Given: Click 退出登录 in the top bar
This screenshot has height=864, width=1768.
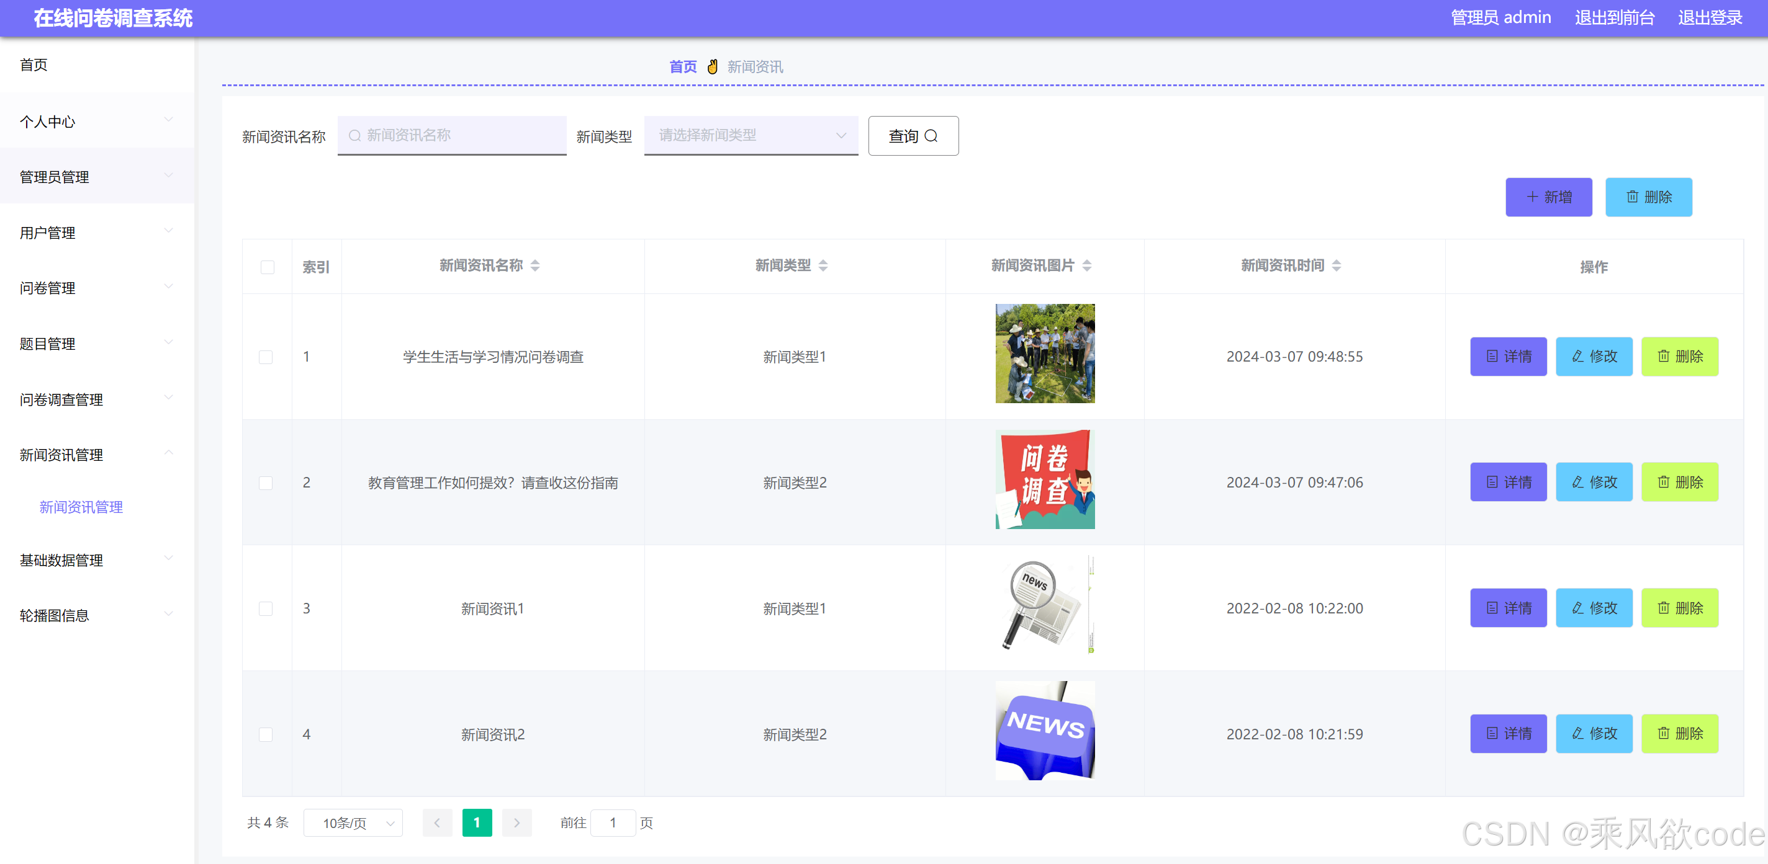Looking at the screenshot, I should click(1710, 18).
